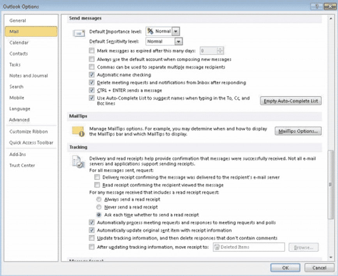The height and width of the screenshot is (276, 338).
Task: Click Cancel to discard changes
Action: (319, 267)
